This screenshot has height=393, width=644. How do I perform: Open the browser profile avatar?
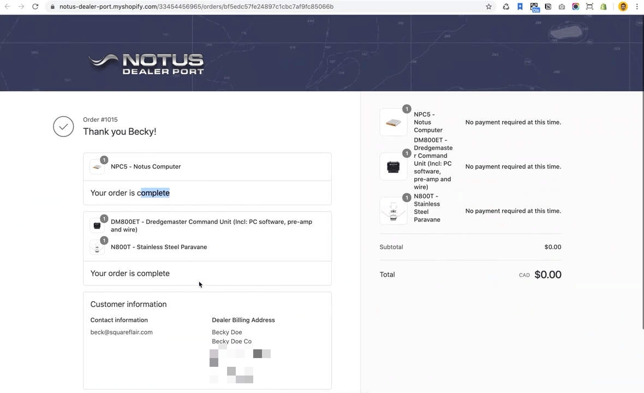point(623,7)
